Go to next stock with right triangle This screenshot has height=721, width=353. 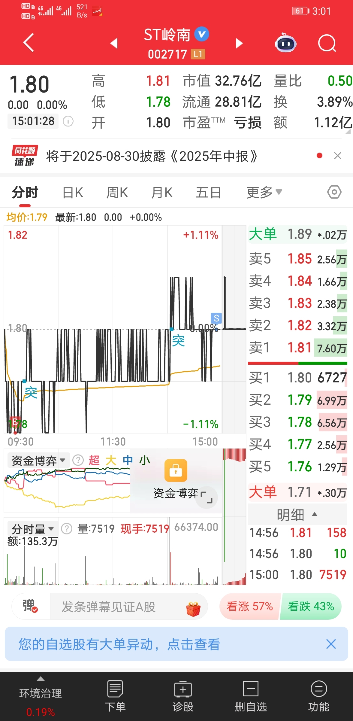239,43
